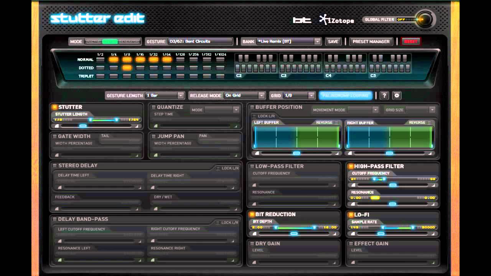Toggle the Triplet 1/1024 stutter value
Viewport: 491px width, 276px height.
coord(220,76)
